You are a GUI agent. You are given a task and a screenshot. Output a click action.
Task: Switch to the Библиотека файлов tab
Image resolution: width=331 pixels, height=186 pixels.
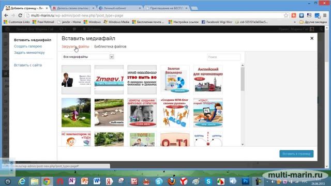point(110,47)
